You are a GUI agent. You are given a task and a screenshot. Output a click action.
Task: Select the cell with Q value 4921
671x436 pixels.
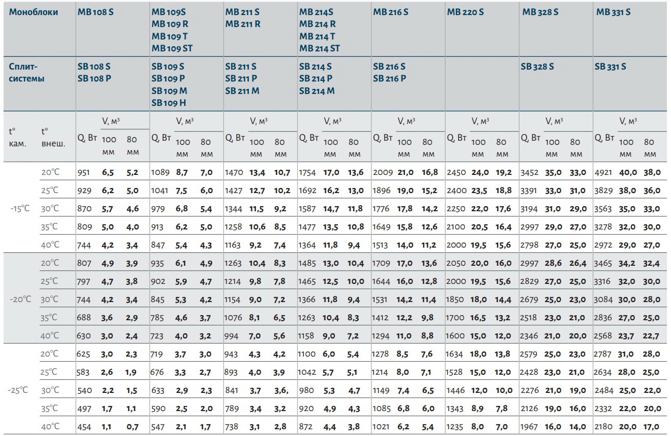[604, 172]
